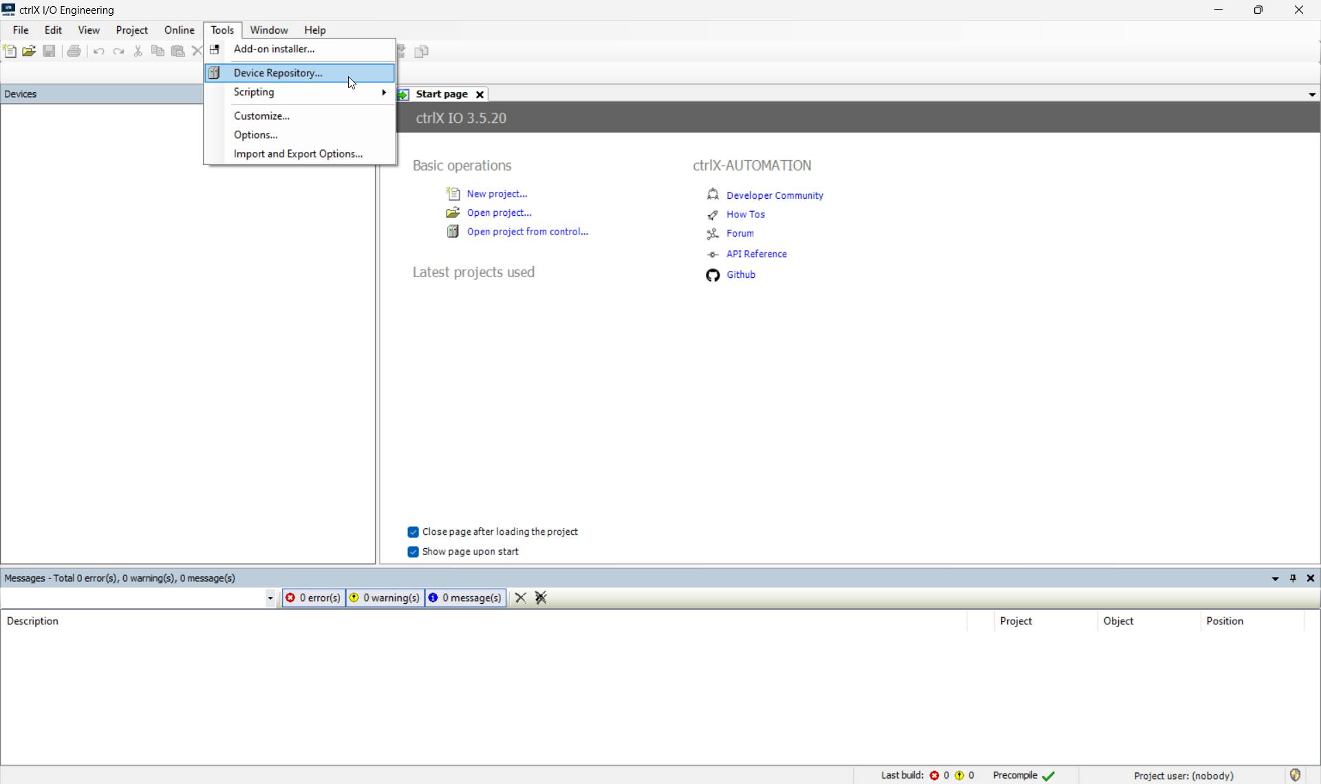Open the tab list dropdown arrow
Image resolution: width=1321 pixels, height=784 pixels.
(x=1311, y=95)
